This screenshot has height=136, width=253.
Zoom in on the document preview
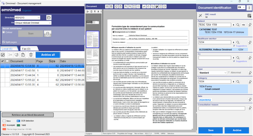126,7
